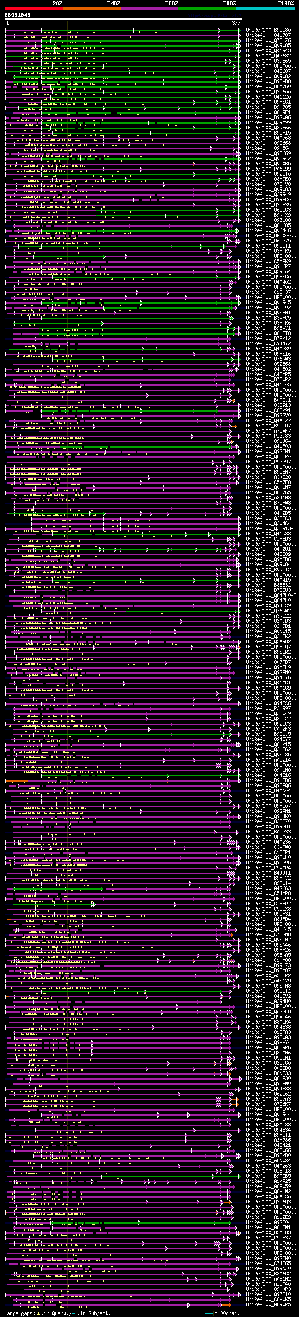The width and height of the screenshot is (299, 1317).
Task: Select hit UniRef100_Q76KW3
Action: click(x=268, y=359)
